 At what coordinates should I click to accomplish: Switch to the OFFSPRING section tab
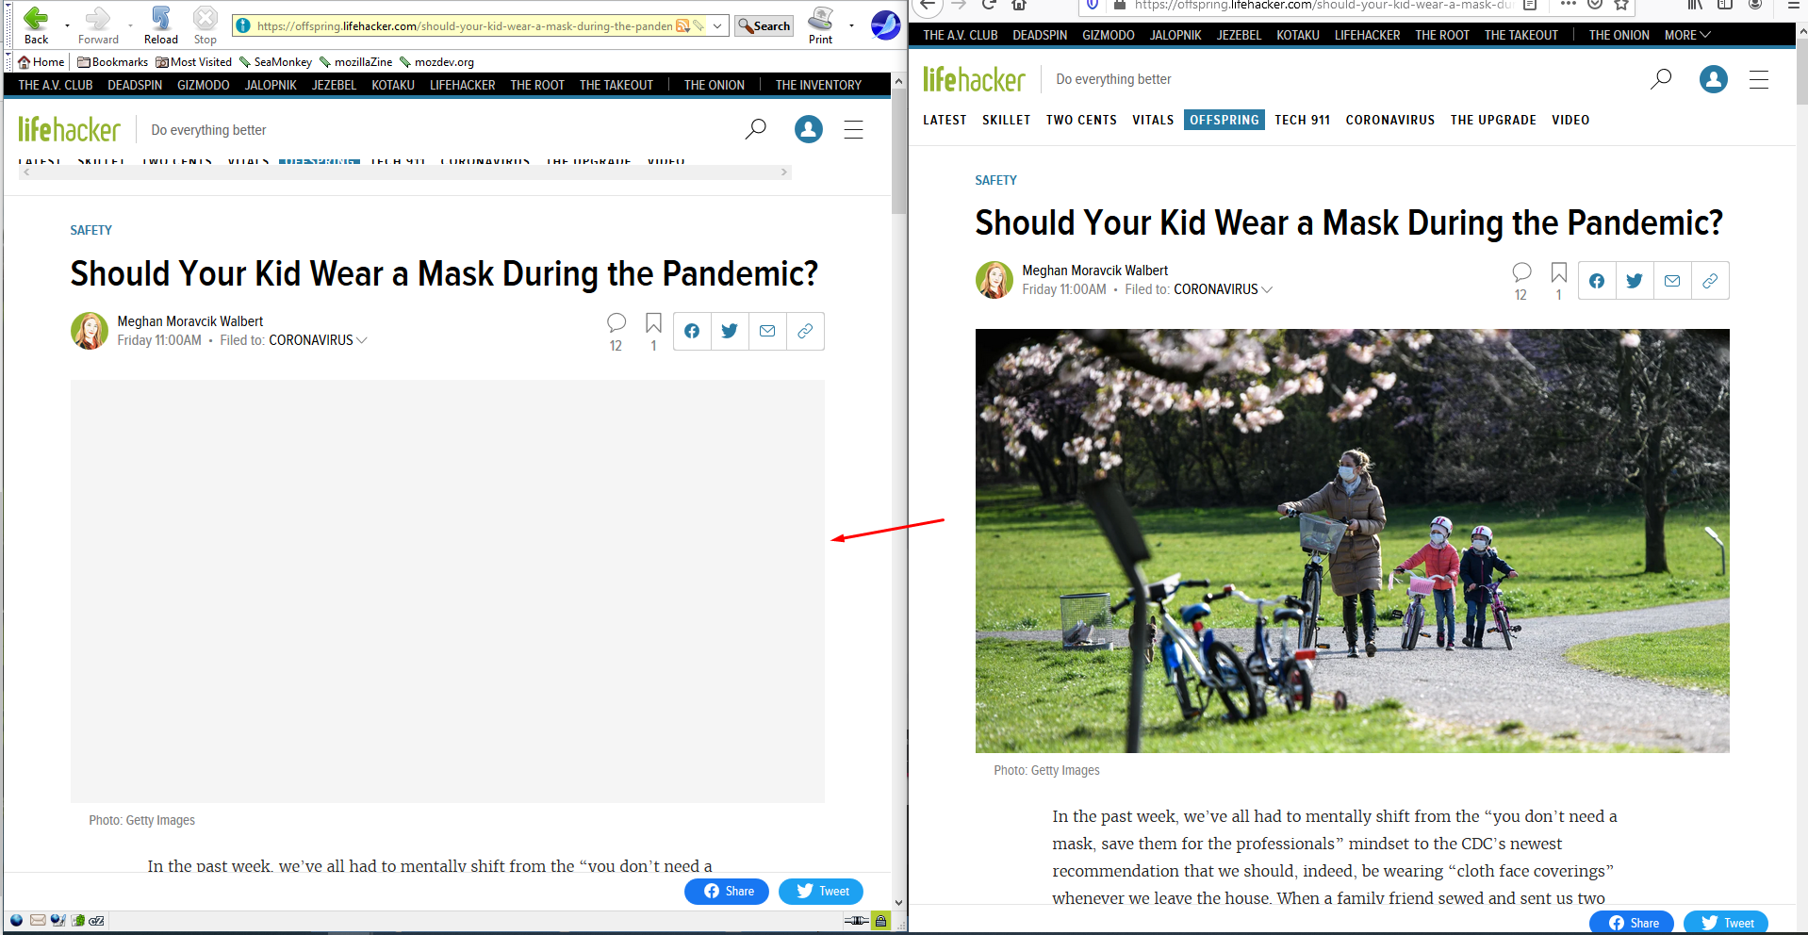pos(1224,120)
